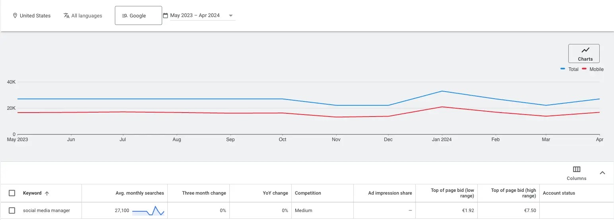Click the May 2023 axis label
The width and height of the screenshot is (614, 220).
18,140
